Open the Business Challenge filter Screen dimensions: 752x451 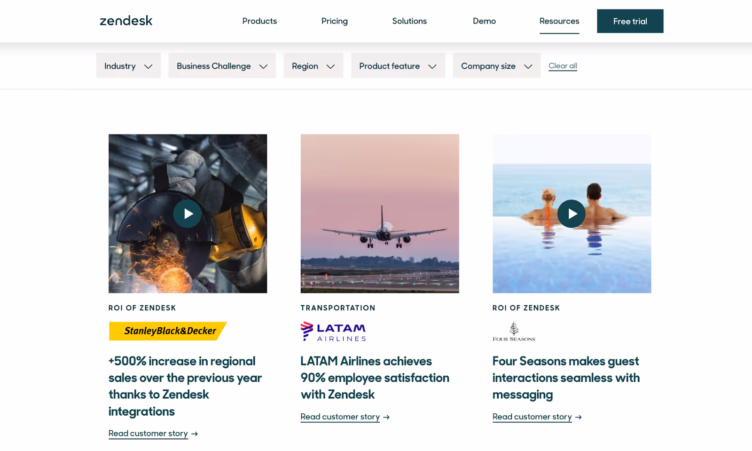222,66
